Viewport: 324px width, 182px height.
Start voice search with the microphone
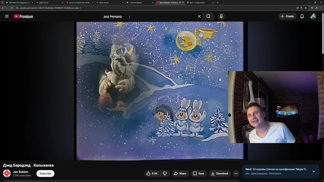[221, 16]
